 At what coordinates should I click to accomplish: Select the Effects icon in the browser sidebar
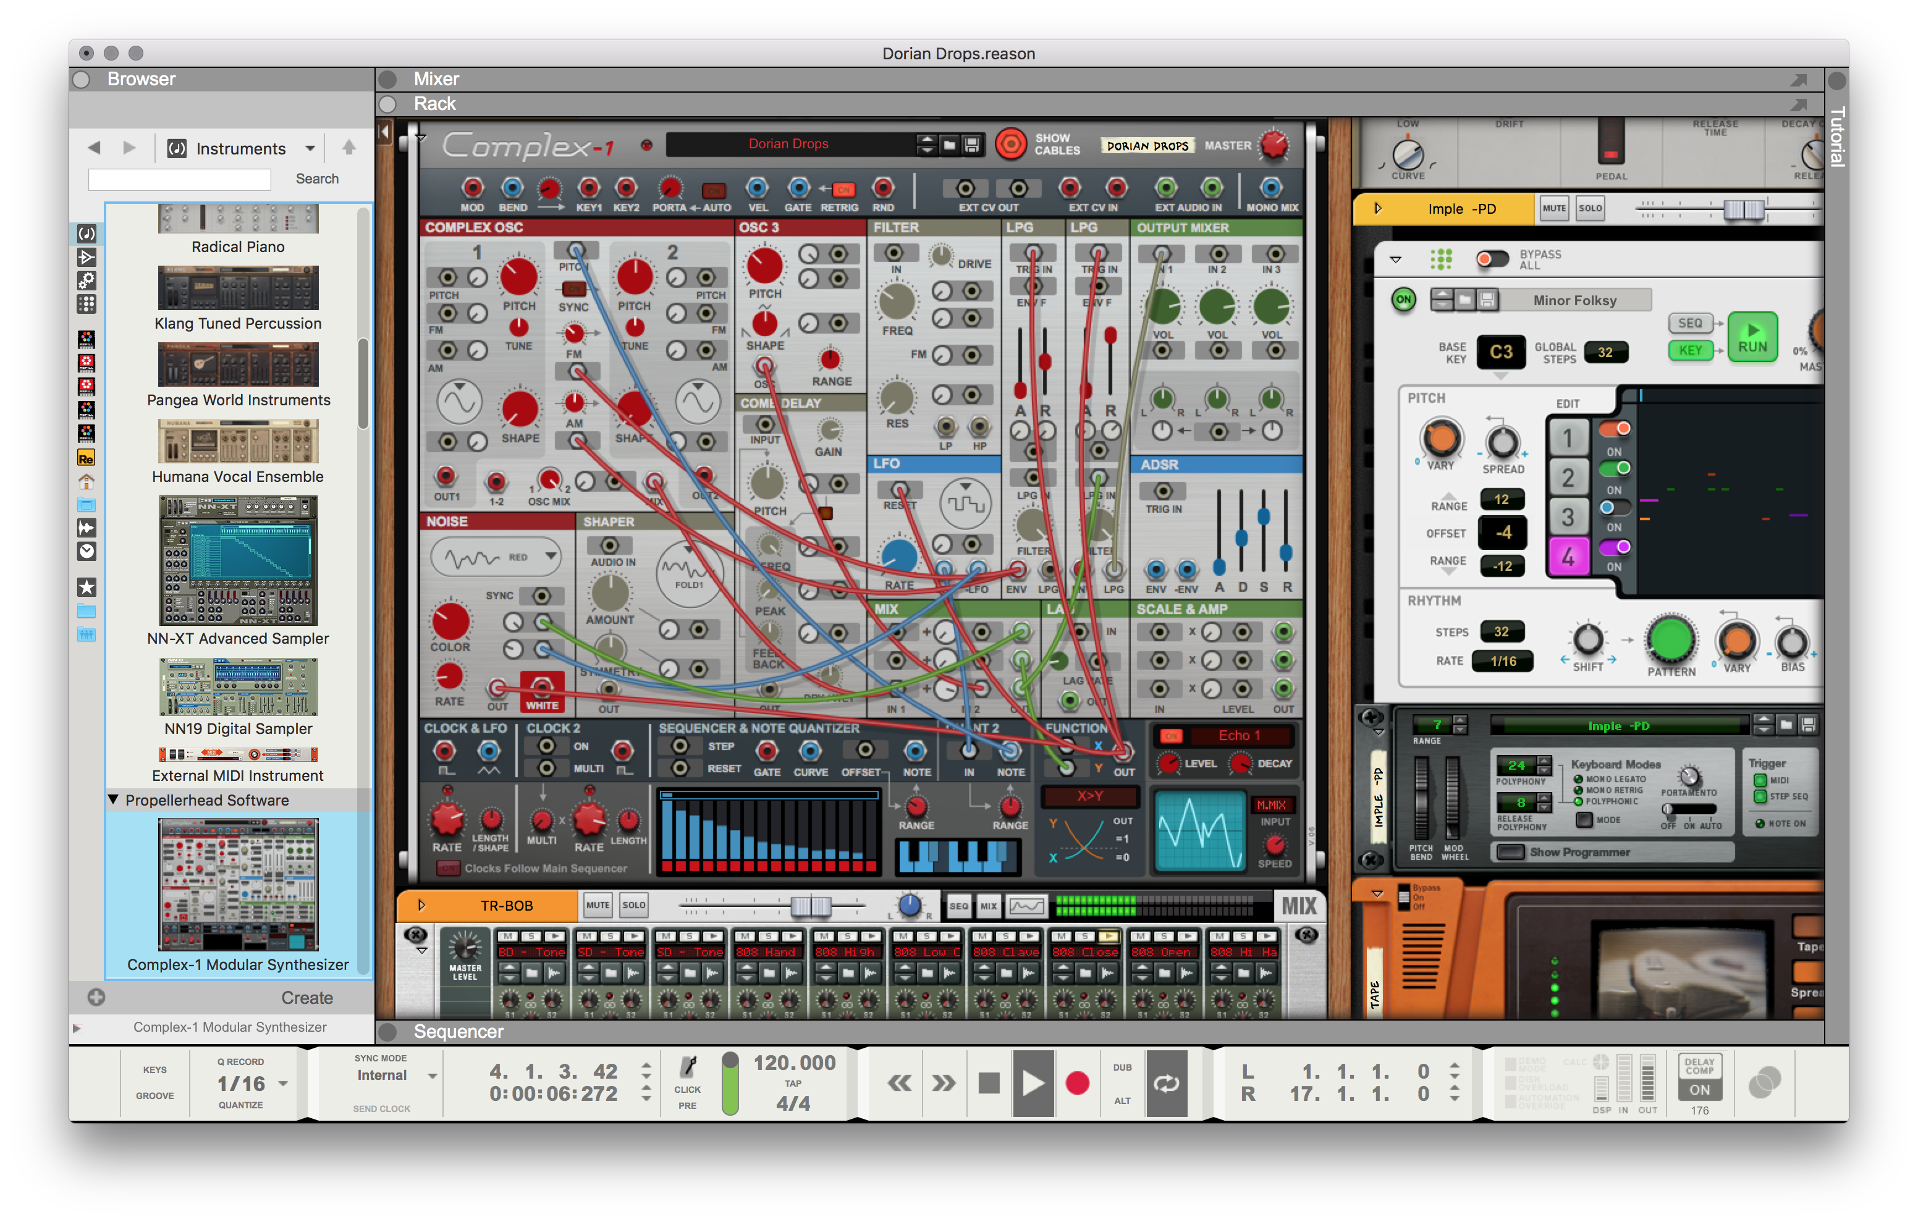86,257
